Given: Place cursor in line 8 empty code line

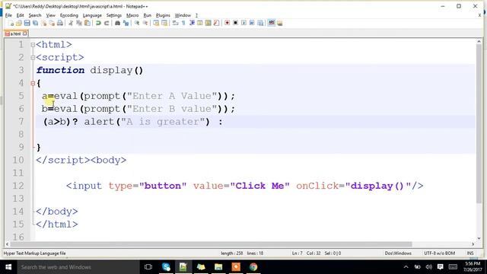Looking at the screenshot, I should coord(255,135).
